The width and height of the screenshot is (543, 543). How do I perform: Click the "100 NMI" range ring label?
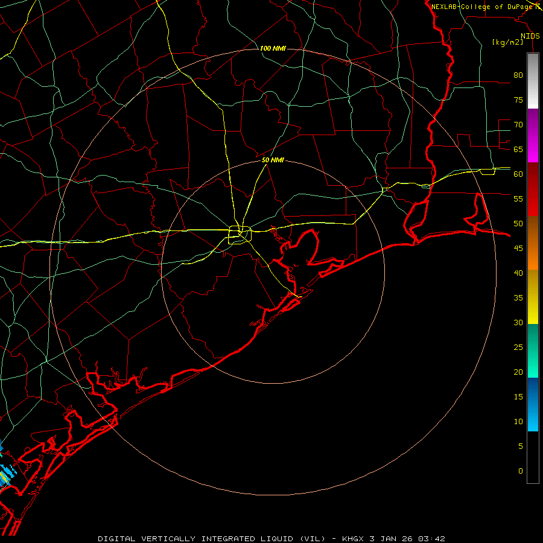click(x=273, y=48)
